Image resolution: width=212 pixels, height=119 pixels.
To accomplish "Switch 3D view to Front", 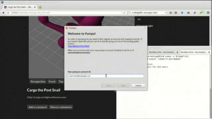I will click(52, 82).
